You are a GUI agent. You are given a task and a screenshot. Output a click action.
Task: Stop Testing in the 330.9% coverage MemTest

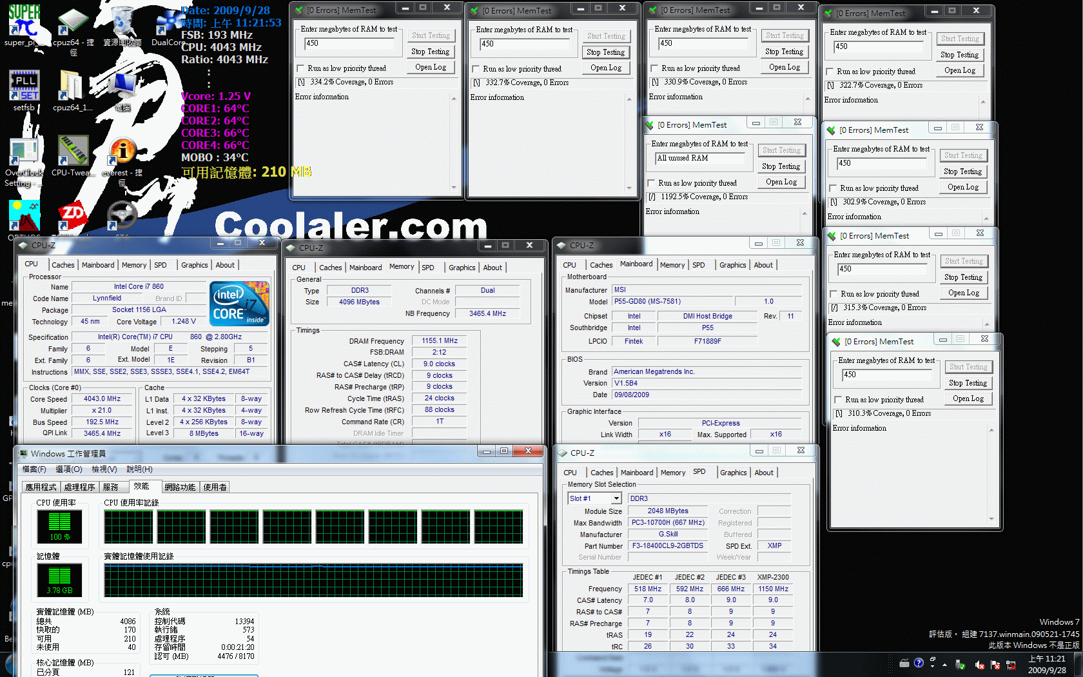click(x=785, y=52)
